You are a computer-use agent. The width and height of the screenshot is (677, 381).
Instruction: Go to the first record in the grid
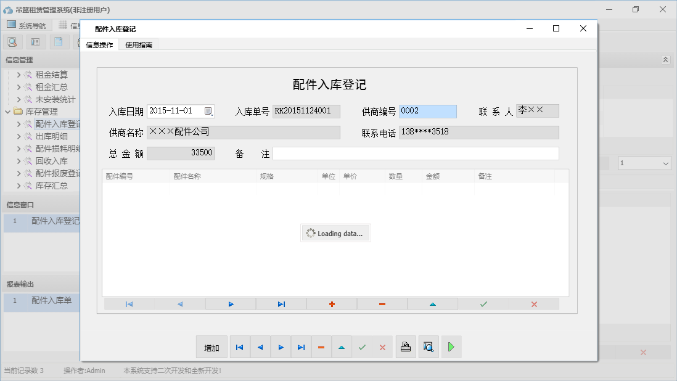129,303
